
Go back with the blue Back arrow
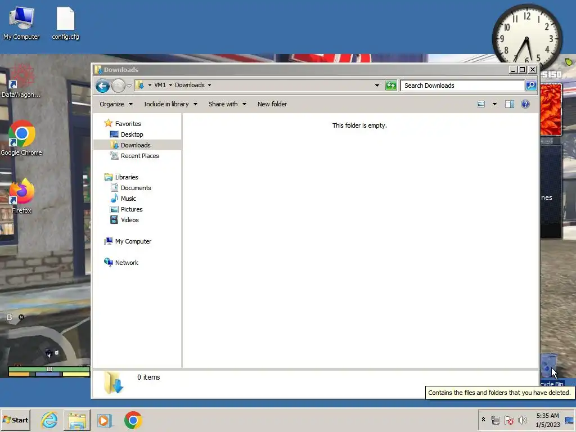coord(102,86)
